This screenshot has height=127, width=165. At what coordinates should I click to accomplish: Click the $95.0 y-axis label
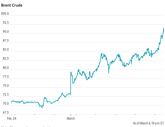(x=5, y=13)
